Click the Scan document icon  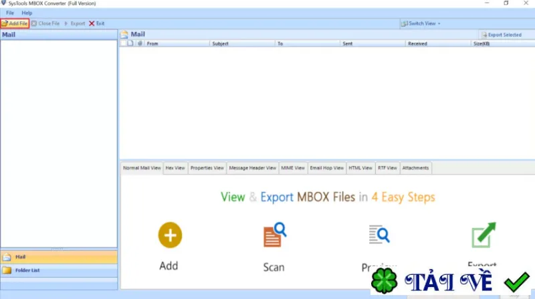[x=275, y=235]
